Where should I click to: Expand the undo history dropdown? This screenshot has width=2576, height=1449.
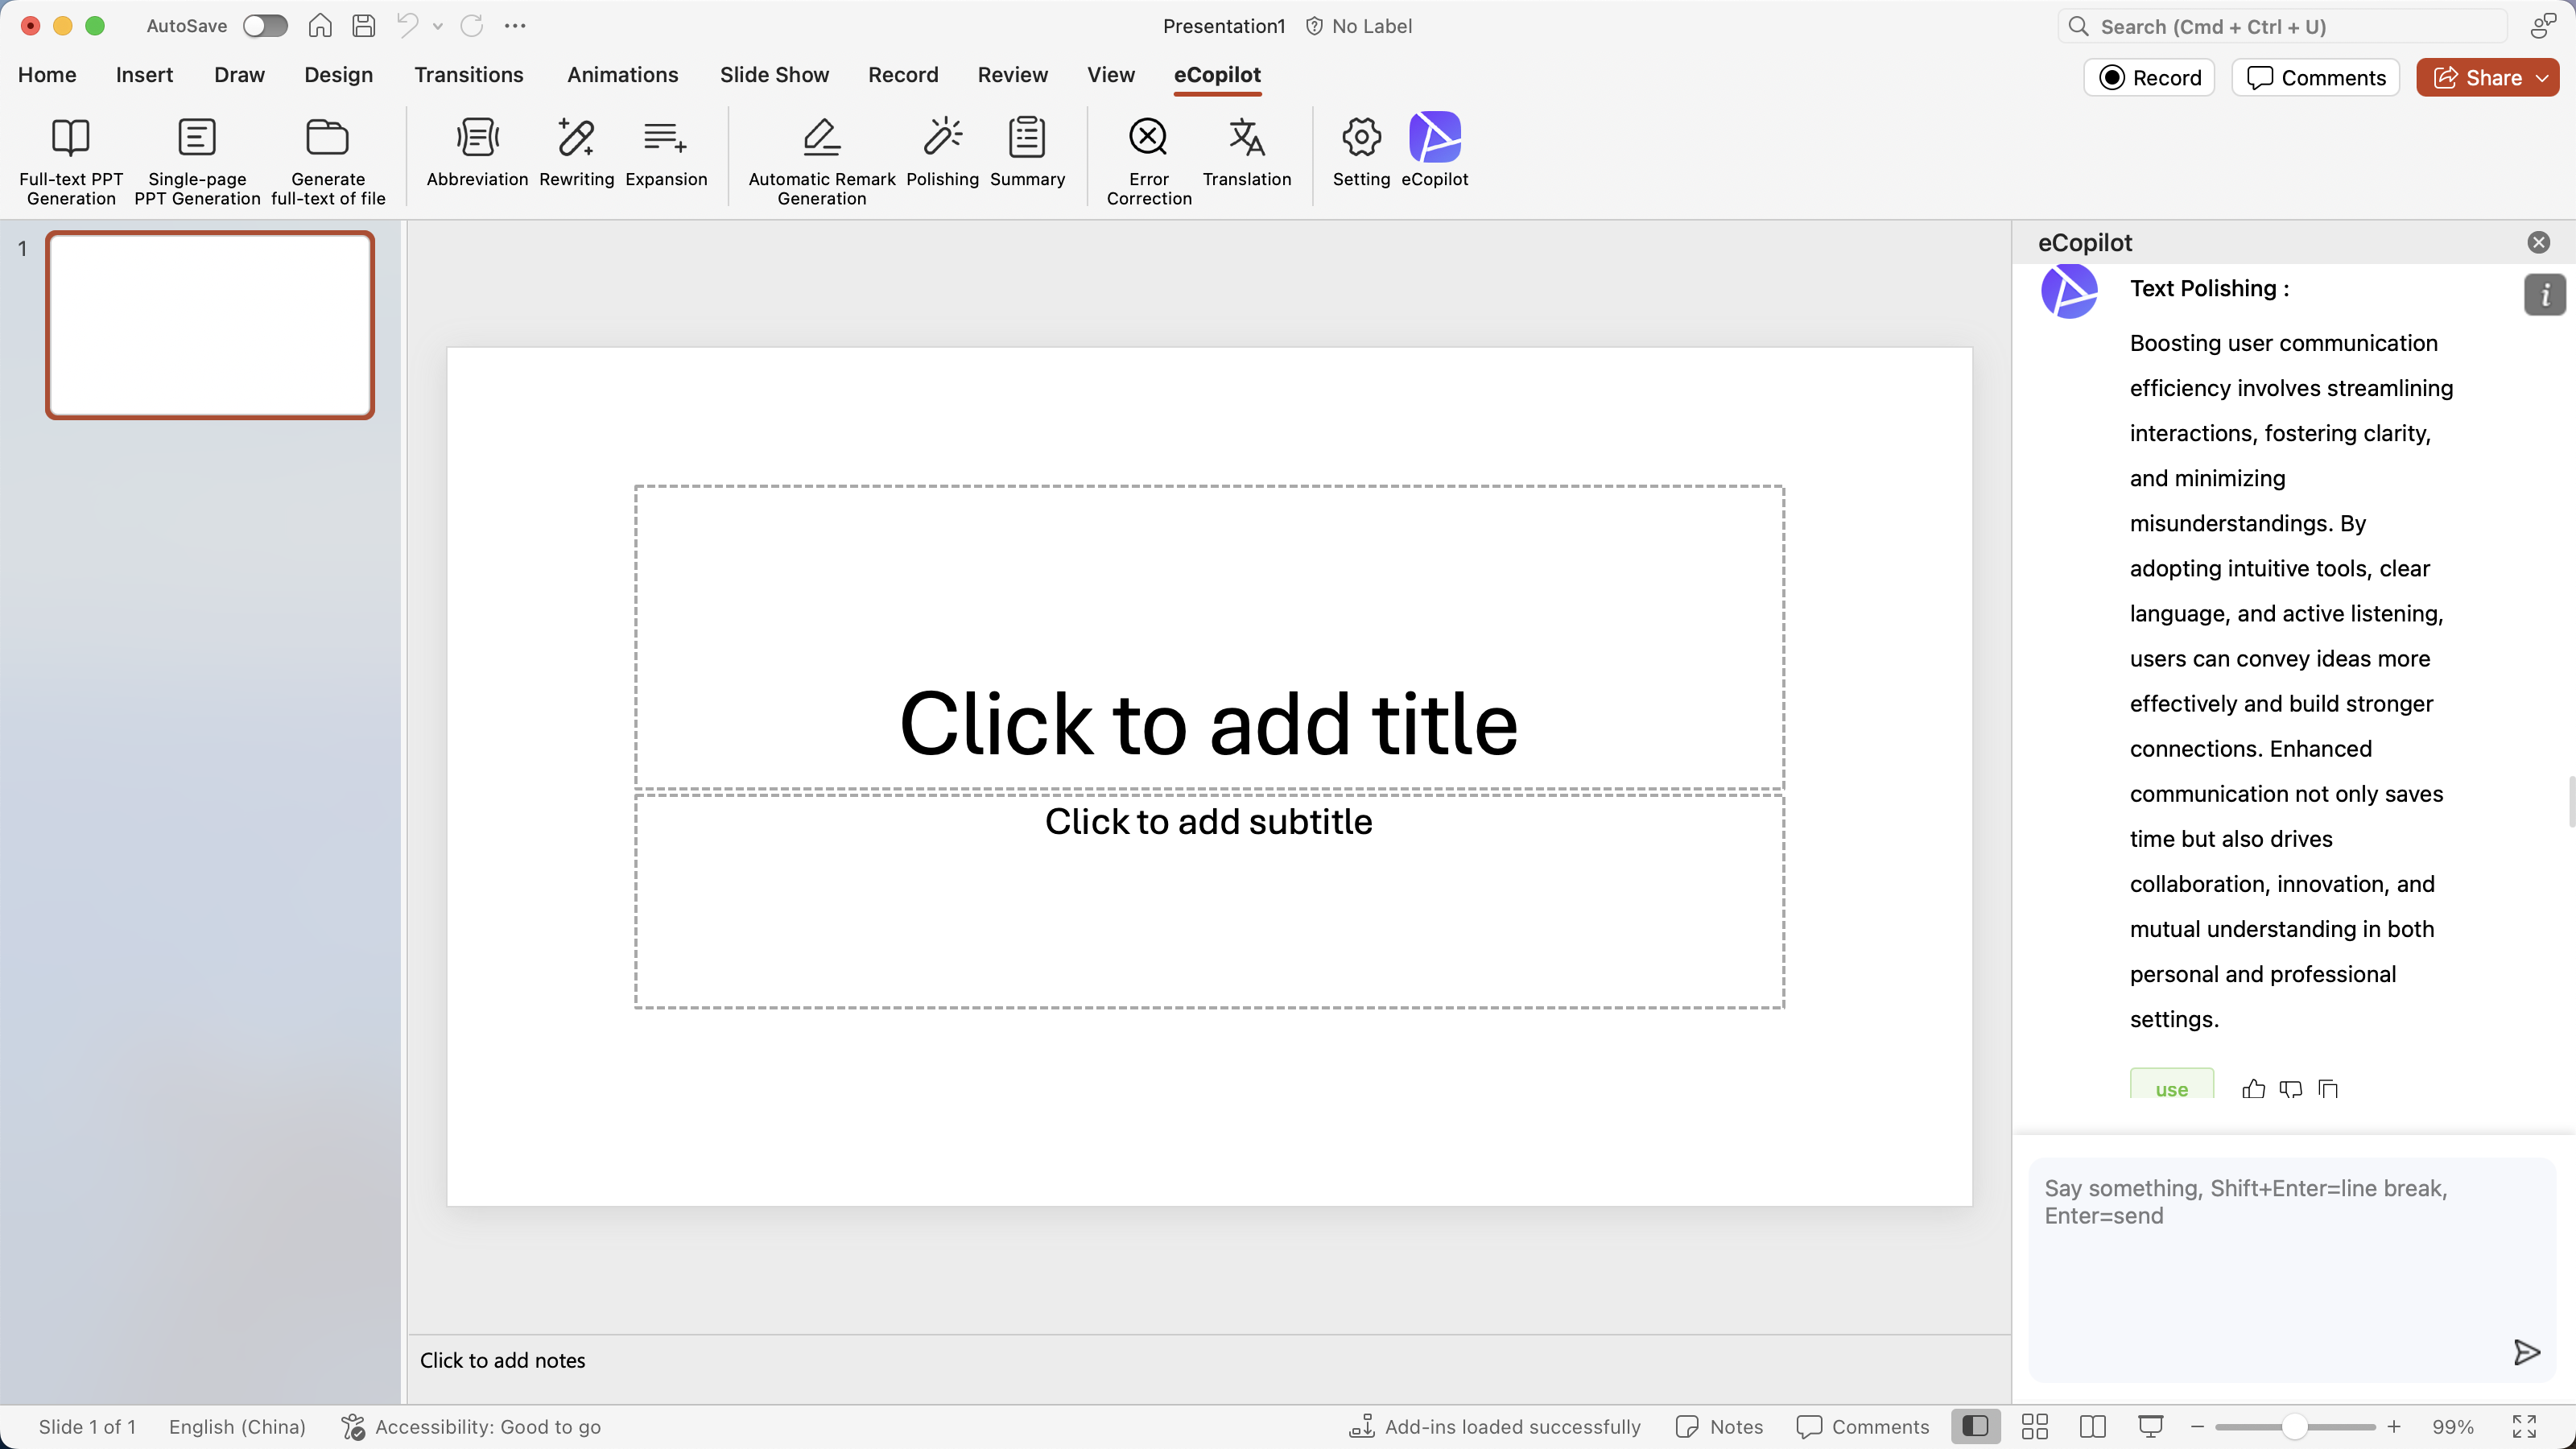tap(438, 26)
